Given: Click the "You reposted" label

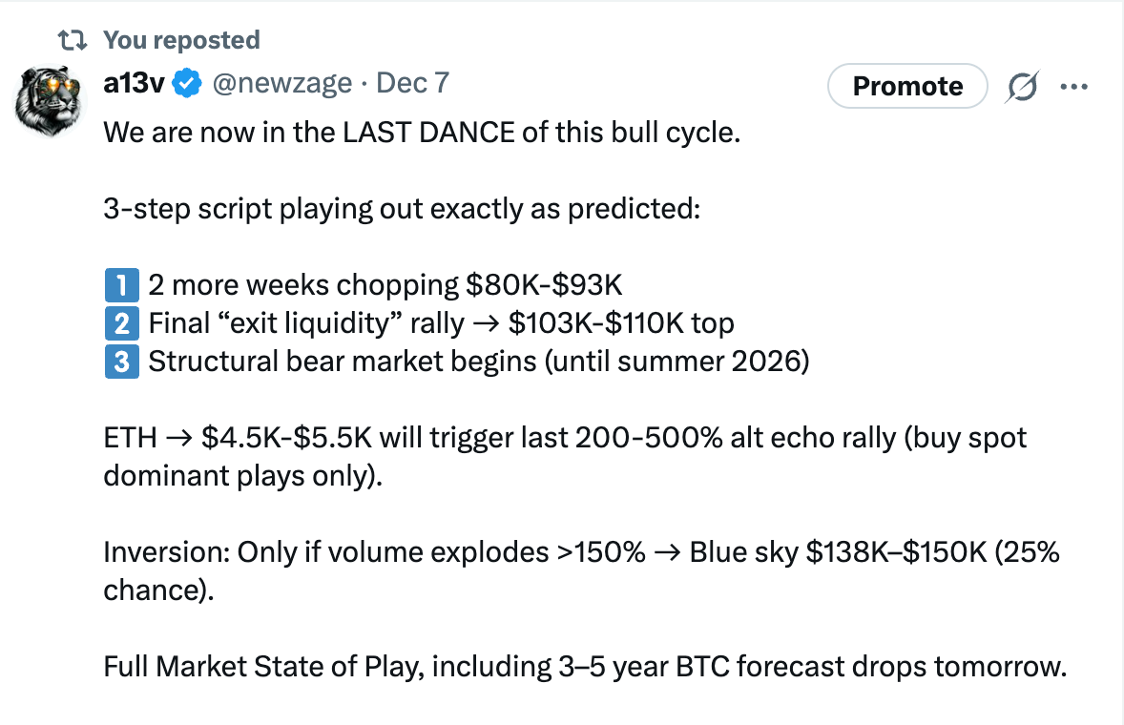Looking at the screenshot, I should coord(181,40).
